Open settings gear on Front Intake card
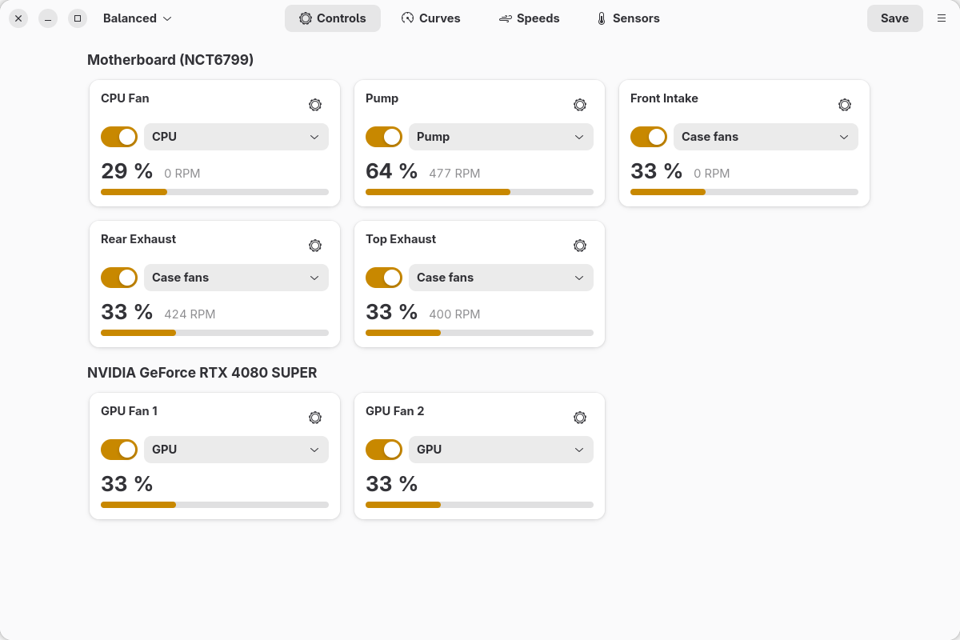 pyautogui.click(x=845, y=105)
